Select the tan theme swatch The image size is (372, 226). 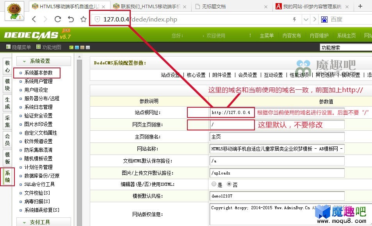[82, 48]
